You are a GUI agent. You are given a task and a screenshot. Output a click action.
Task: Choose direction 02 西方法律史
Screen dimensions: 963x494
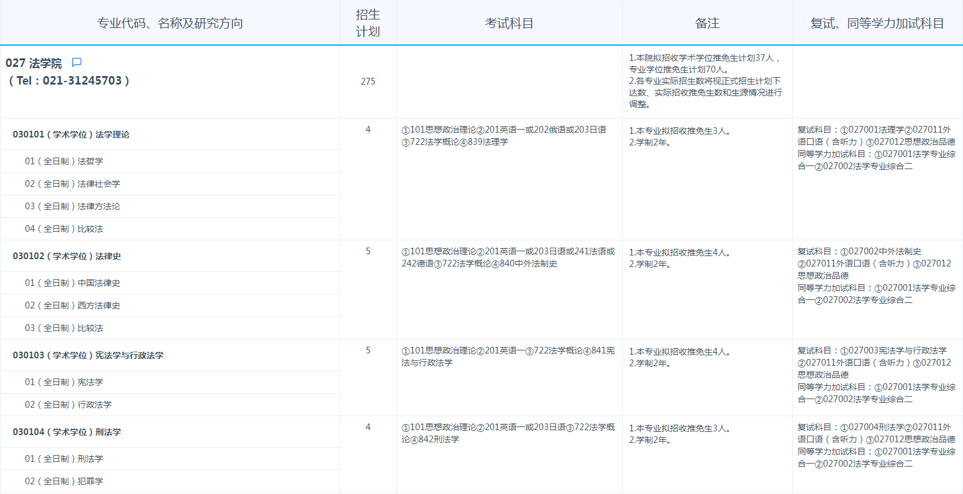click(72, 305)
